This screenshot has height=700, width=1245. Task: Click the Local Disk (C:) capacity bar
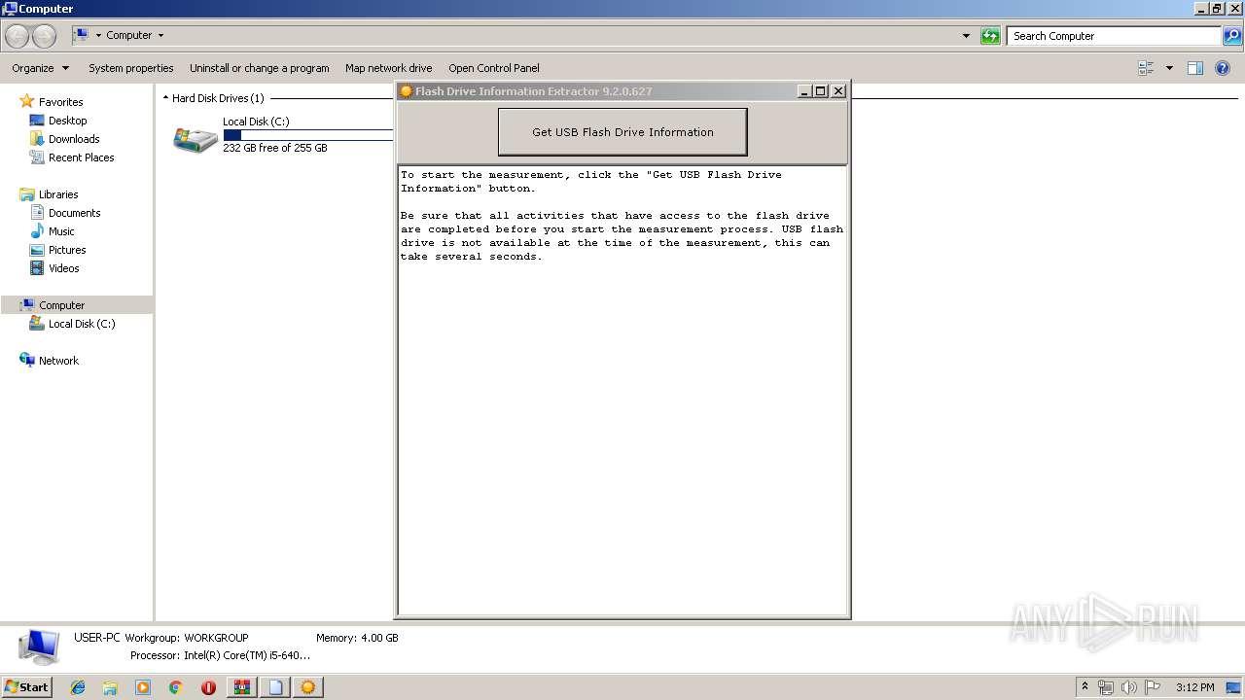pyautogui.click(x=307, y=135)
